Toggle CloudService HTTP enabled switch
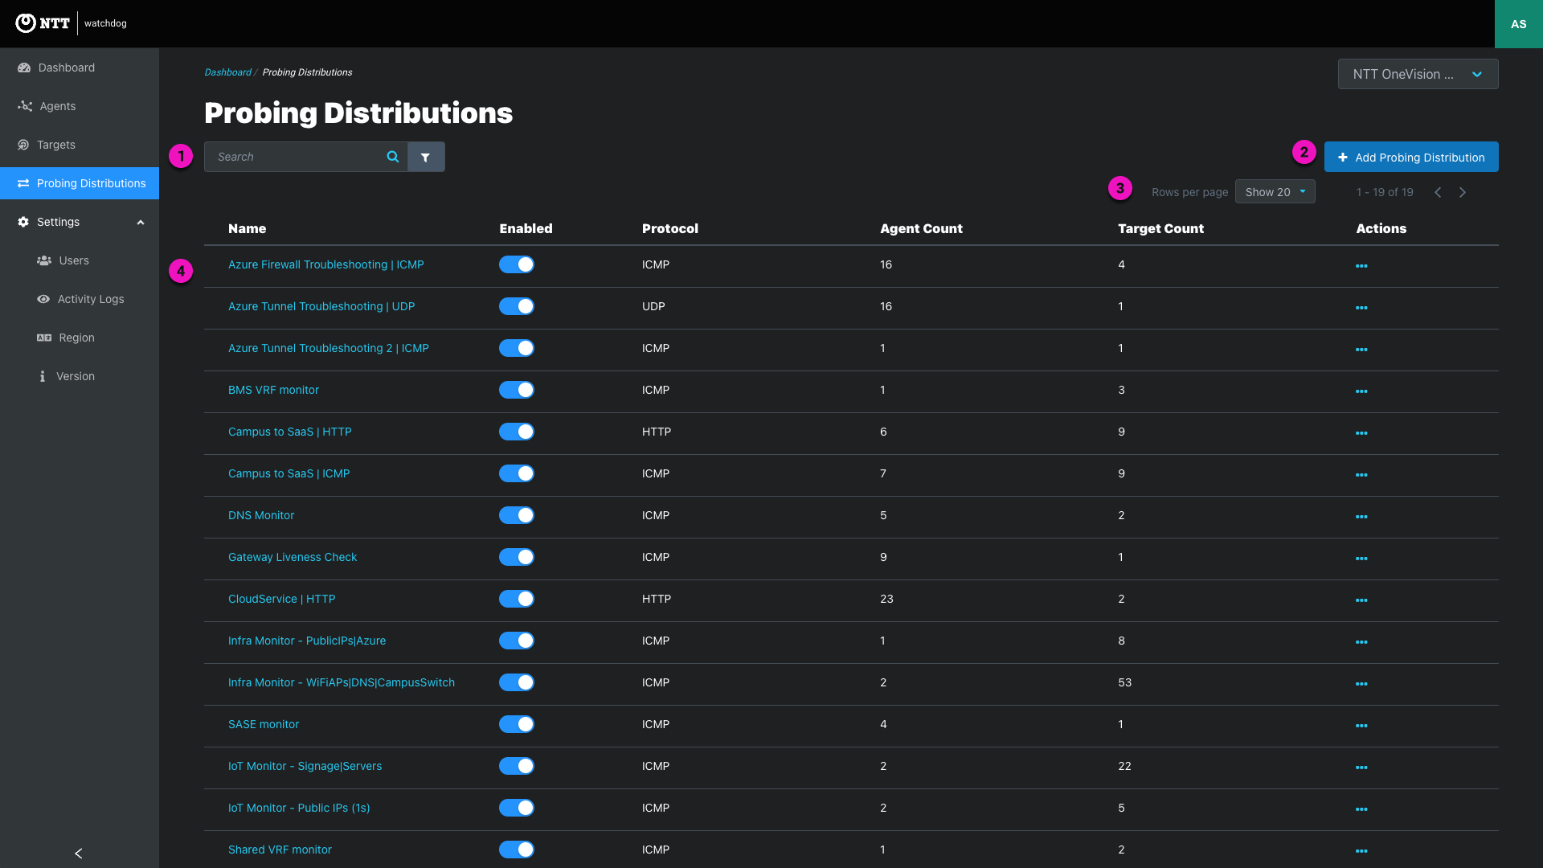The image size is (1543, 868). pyautogui.click(x=517, y=599)
